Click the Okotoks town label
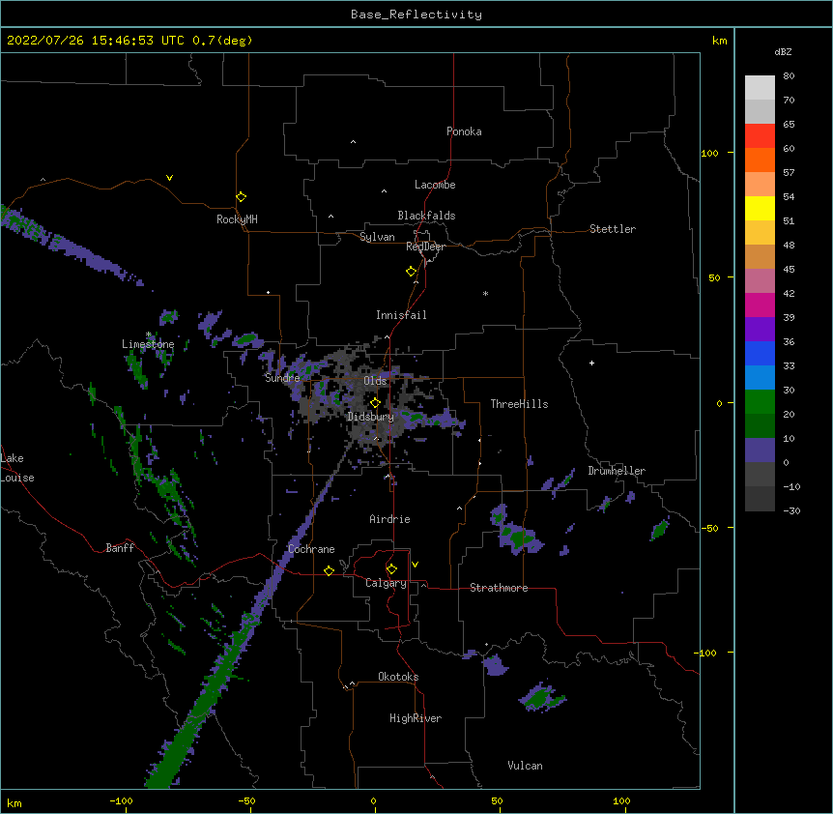Viewport: 833px width, 814px height. pos(398,677)
